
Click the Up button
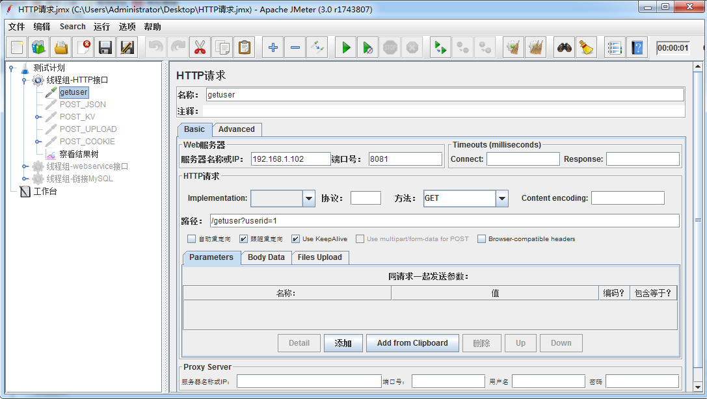521,343
